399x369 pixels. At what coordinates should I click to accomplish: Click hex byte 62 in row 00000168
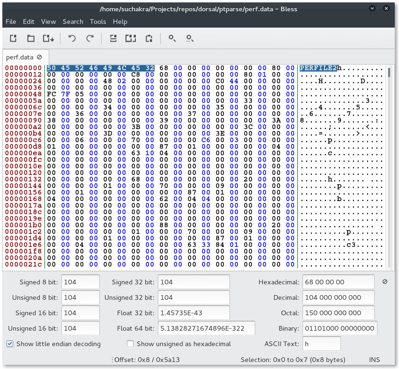[164, 199]
